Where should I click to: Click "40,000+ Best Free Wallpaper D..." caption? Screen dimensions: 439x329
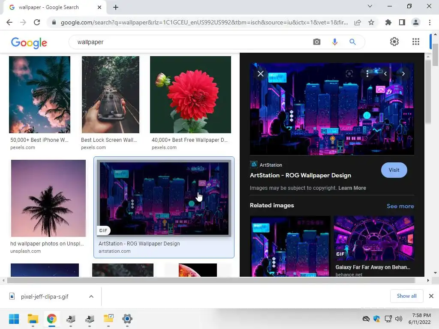click(189, 140)
